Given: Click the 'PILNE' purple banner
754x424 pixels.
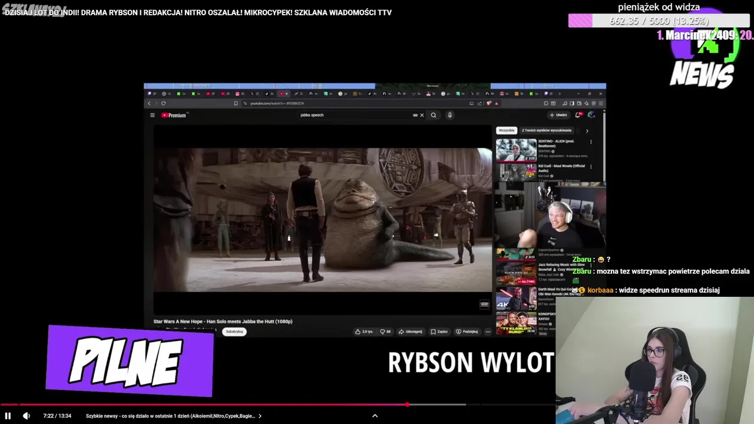Looking at the screenshot, I should 130,360.
